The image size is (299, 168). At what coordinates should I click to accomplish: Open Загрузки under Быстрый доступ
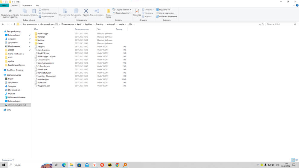(x=12, y=39)
